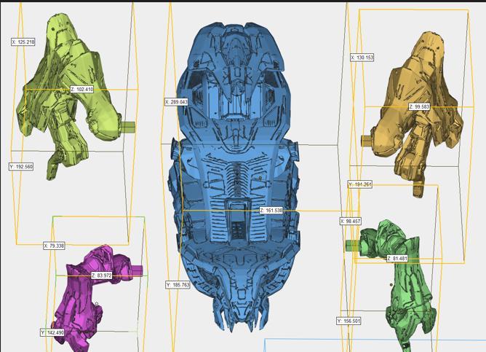Click the X: 125.218 dimension label
This screenshot has height=352, width=486.
pyautogui.click(x=23, y=42)
